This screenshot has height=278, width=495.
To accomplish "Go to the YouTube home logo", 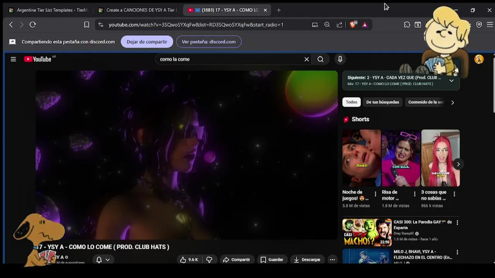I will point(38,59).
